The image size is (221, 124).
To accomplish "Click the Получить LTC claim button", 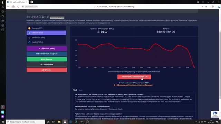I will point(134,77).
